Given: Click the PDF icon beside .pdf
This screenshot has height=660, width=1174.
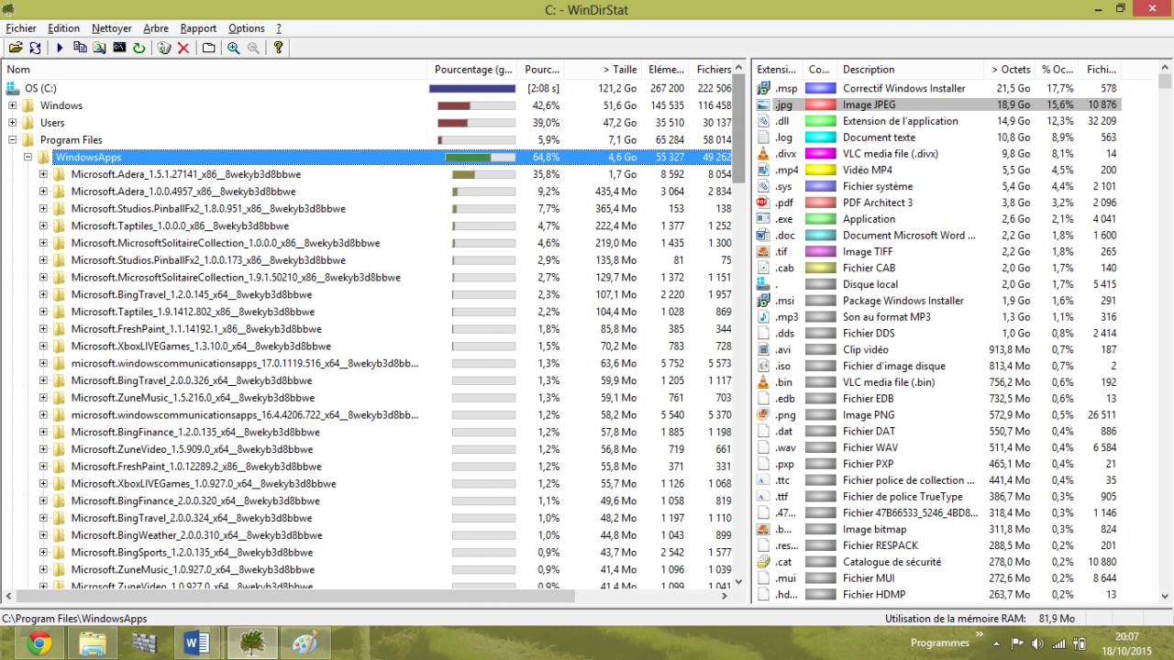Looking at the screenshot, I should 764,203.
